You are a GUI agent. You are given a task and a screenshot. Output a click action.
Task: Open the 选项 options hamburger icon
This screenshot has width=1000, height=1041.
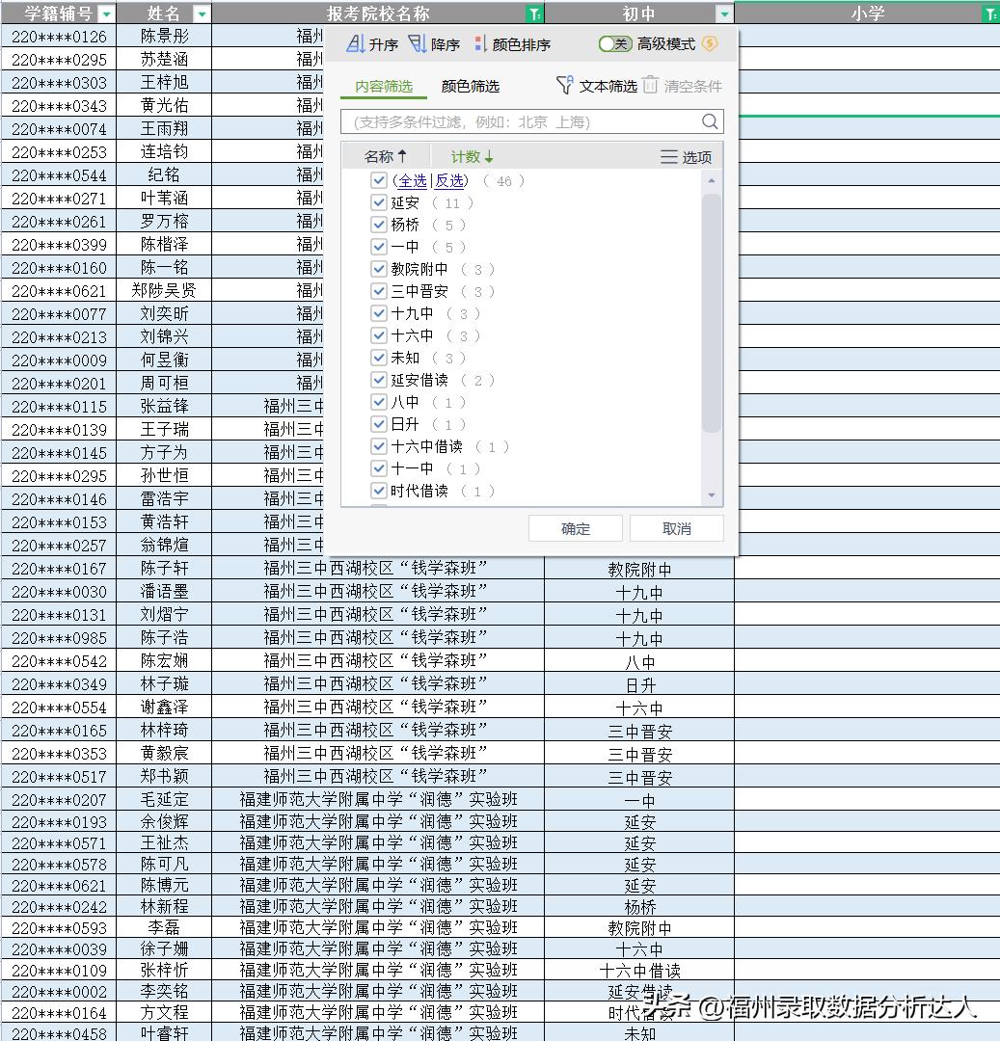pos(668,157)
